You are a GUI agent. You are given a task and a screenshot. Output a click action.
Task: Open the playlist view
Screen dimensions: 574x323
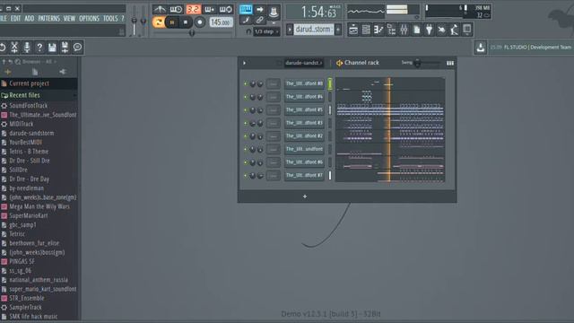tap(352, 30)
